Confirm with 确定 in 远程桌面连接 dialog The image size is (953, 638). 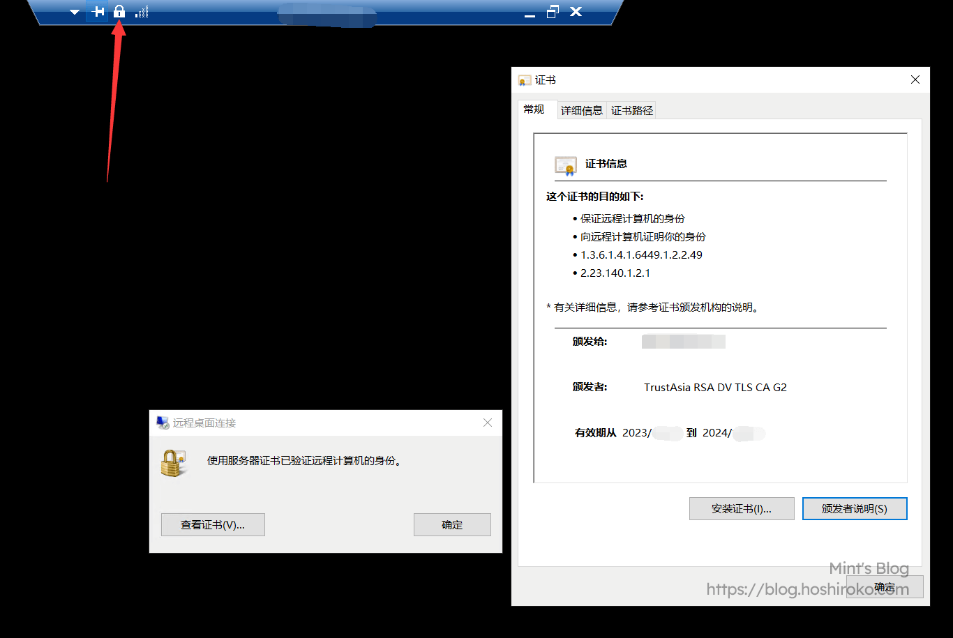(452, 525)
